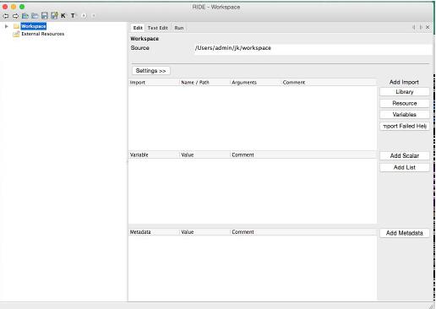This screenshot has width=436, height=309.
Task: Click the Go Forward arrow toolbar icon
Action: [15, 16]
